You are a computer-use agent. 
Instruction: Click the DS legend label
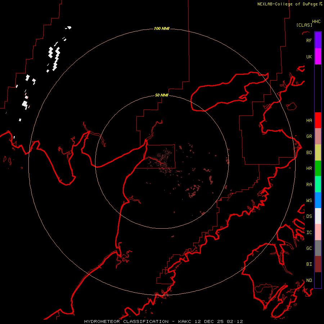click(x=309, y=216)
